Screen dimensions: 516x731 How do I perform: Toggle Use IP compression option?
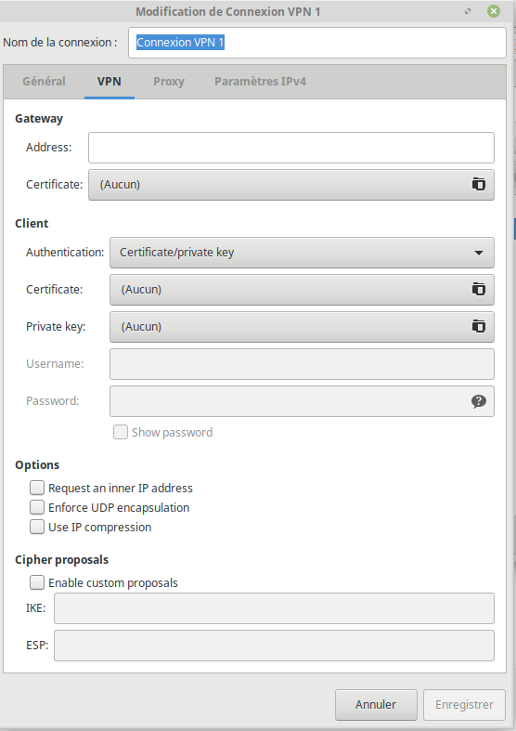tap(37, 527)
